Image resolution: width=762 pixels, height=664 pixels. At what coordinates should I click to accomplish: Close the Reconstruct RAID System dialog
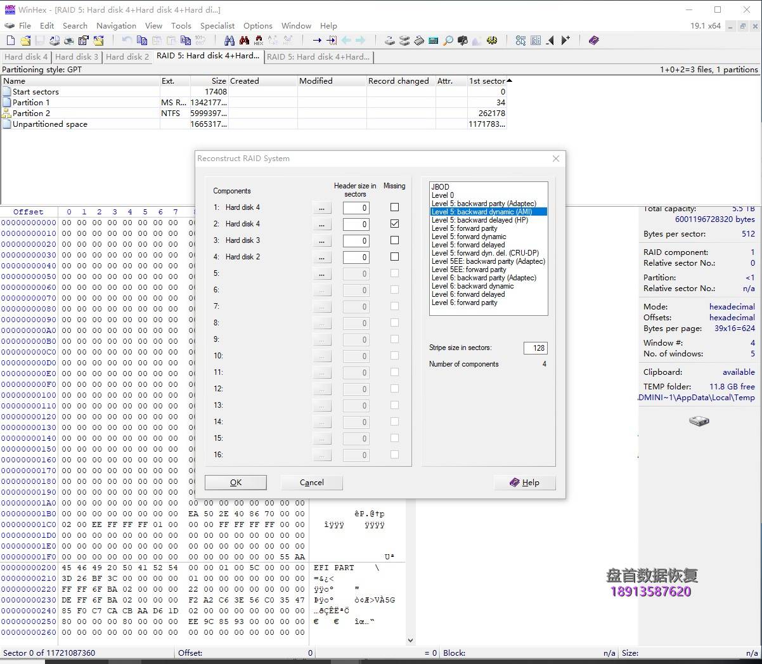point(556,159)
